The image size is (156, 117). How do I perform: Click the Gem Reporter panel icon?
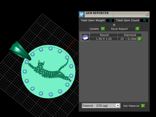82,14
